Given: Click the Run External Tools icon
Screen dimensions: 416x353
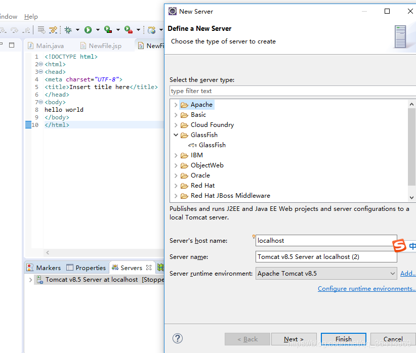Looking at the screenshot, I should coord(129,30).
